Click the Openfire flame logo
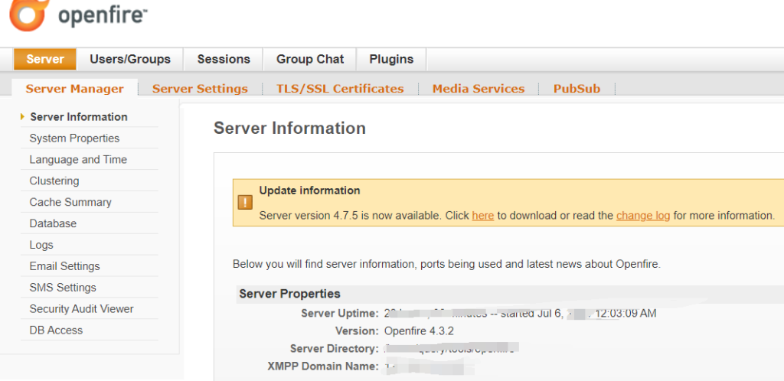Screen dimensions: 784x381 click(x=30, y=14)
